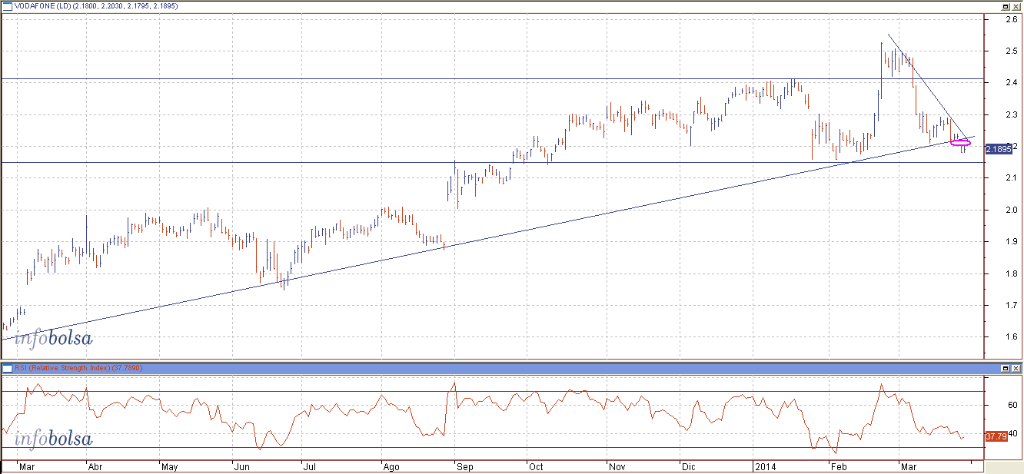
Task: Click the Dic month label
Action: 690,466
